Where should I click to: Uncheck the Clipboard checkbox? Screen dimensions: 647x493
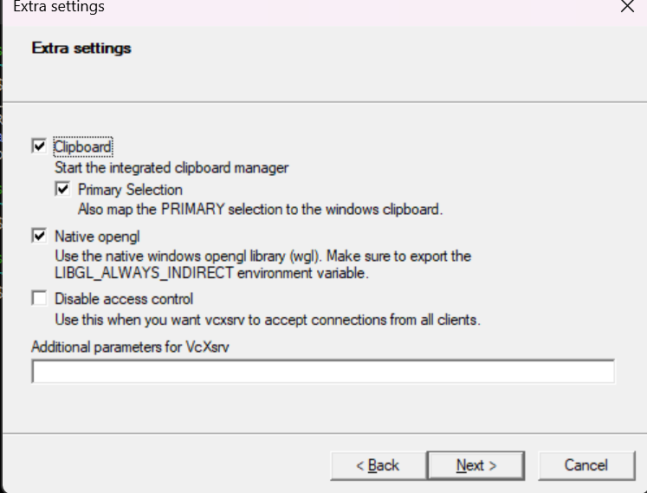tap(38, 146)
